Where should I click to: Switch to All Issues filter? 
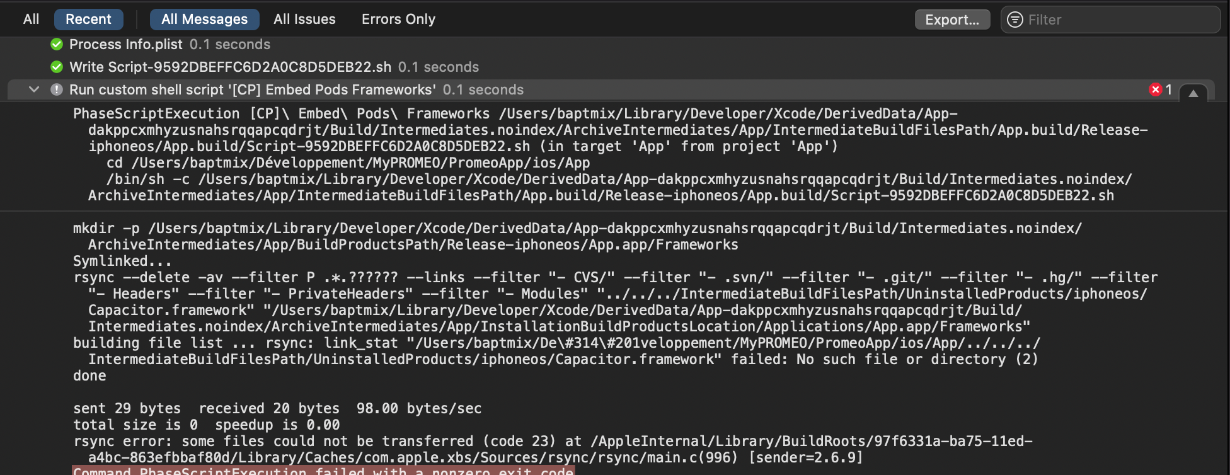pos(304,20)
